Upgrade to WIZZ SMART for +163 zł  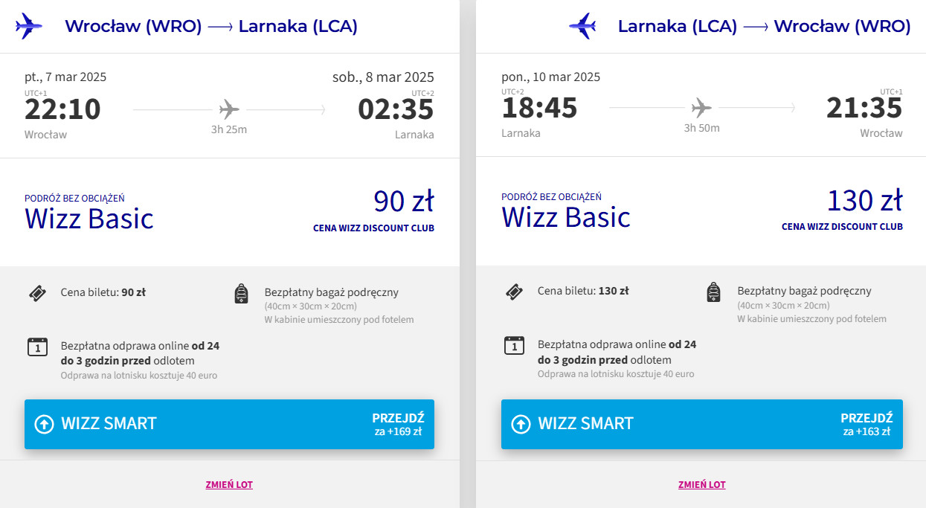click(x=701, y=424)
